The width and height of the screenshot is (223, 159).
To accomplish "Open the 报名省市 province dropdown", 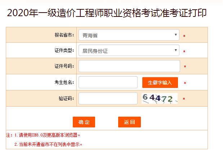I will 129,35.
